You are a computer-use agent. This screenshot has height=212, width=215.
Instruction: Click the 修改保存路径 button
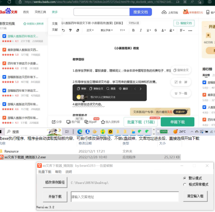(x=55, y=182)
